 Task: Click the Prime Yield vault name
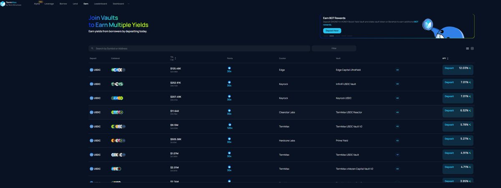click(x=342, y=140)
